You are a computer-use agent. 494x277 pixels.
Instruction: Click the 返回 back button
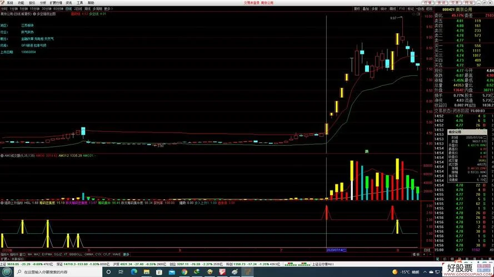[x=430, y=9]
